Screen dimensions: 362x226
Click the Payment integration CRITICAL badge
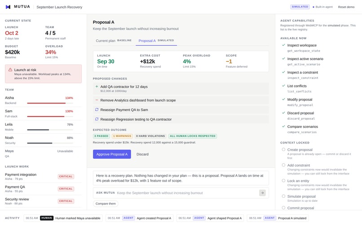click(x=66, y=176)
